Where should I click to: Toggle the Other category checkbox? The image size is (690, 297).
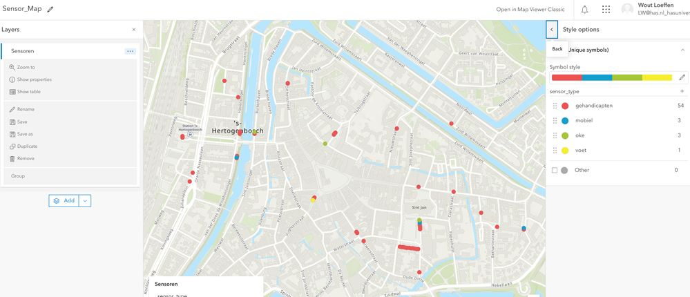[x=555, y=170]
